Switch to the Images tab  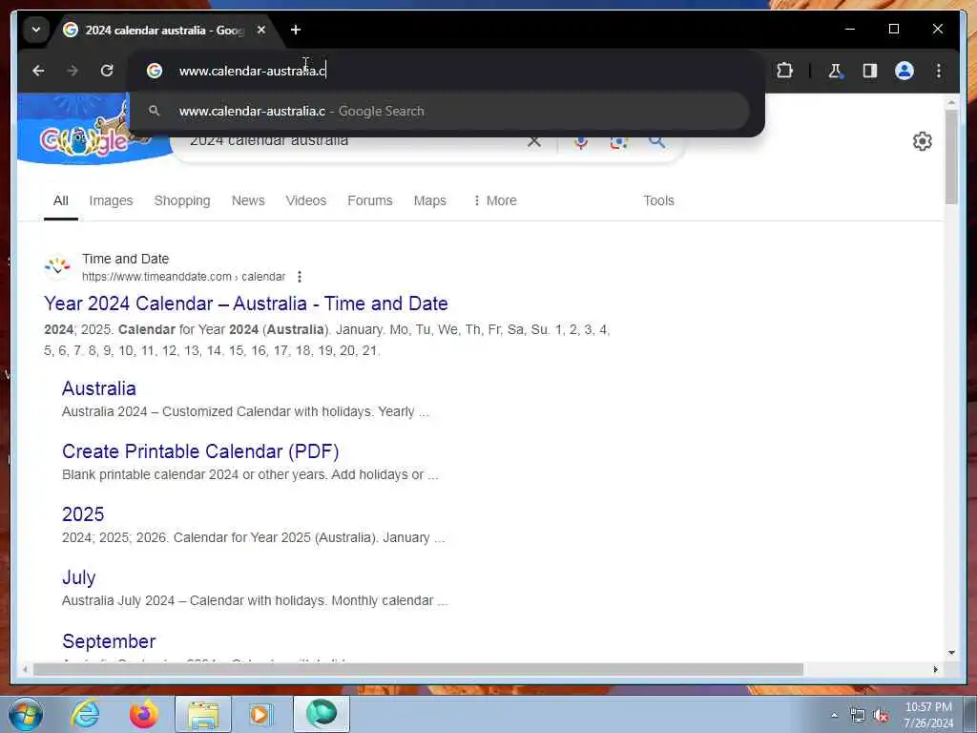pos(111,200)
